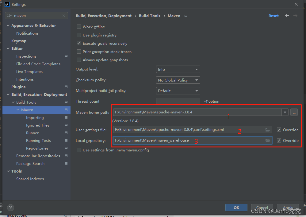Image resolution: width=306 pixels, height=217 pixels.
Task: Toggle Override for Local repository
Action: (x=279, y=140)
